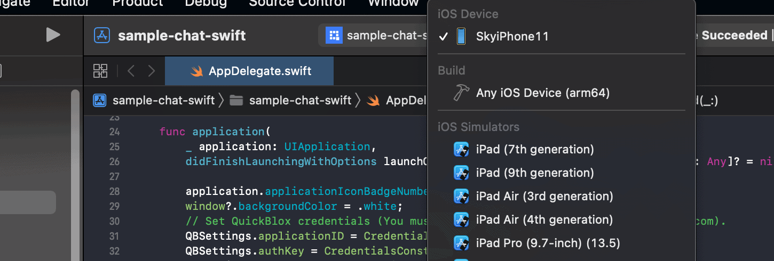774x261 pixels.
Task: Select the AppDelegate.swift editor tab
Action: pyautogui.click(x=249, y=71)
